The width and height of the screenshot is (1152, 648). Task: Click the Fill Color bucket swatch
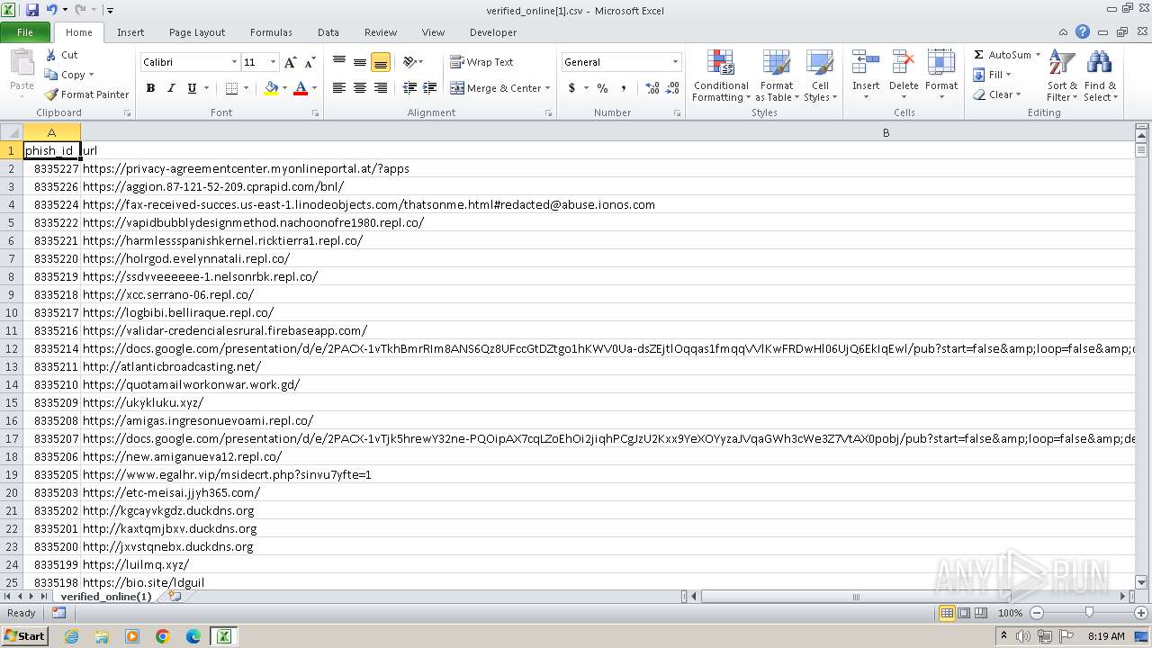coord(270,88)
